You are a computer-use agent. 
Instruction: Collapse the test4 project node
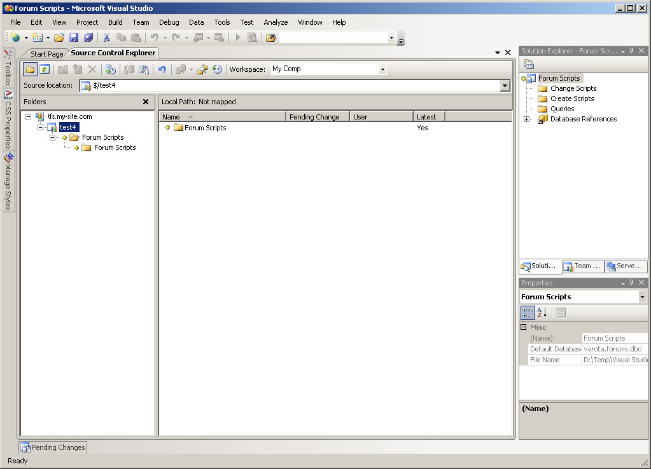(40, 127)
